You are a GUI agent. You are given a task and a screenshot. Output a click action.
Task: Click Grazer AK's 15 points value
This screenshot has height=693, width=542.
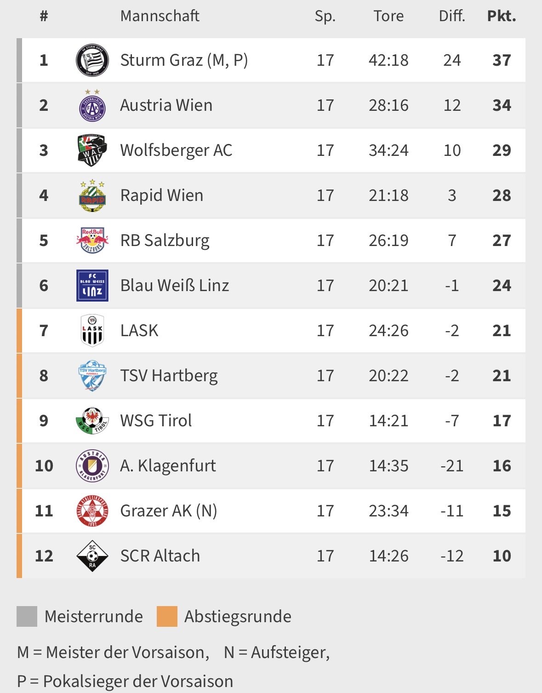tap(501, 511)
